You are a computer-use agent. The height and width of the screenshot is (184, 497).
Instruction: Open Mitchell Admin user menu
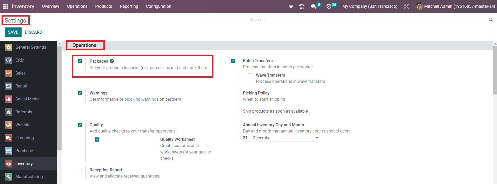455,6
